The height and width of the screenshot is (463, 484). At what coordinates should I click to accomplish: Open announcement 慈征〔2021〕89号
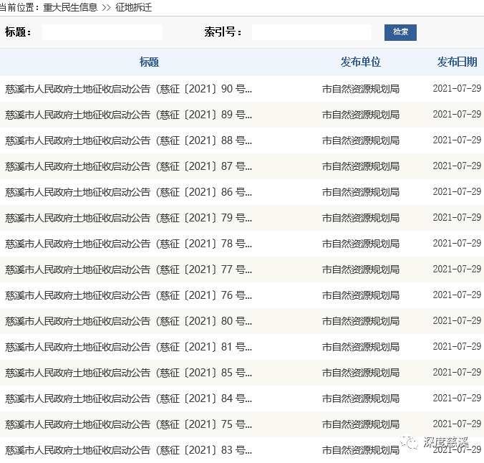[128, 115]
